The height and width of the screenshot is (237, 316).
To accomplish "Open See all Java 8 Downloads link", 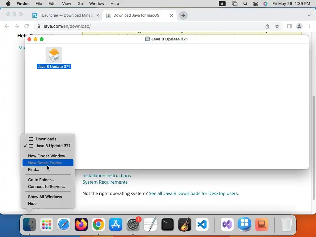I will pyautogui.click(x=194, y=193).
